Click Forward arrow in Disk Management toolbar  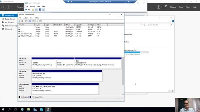click(22, 21)
